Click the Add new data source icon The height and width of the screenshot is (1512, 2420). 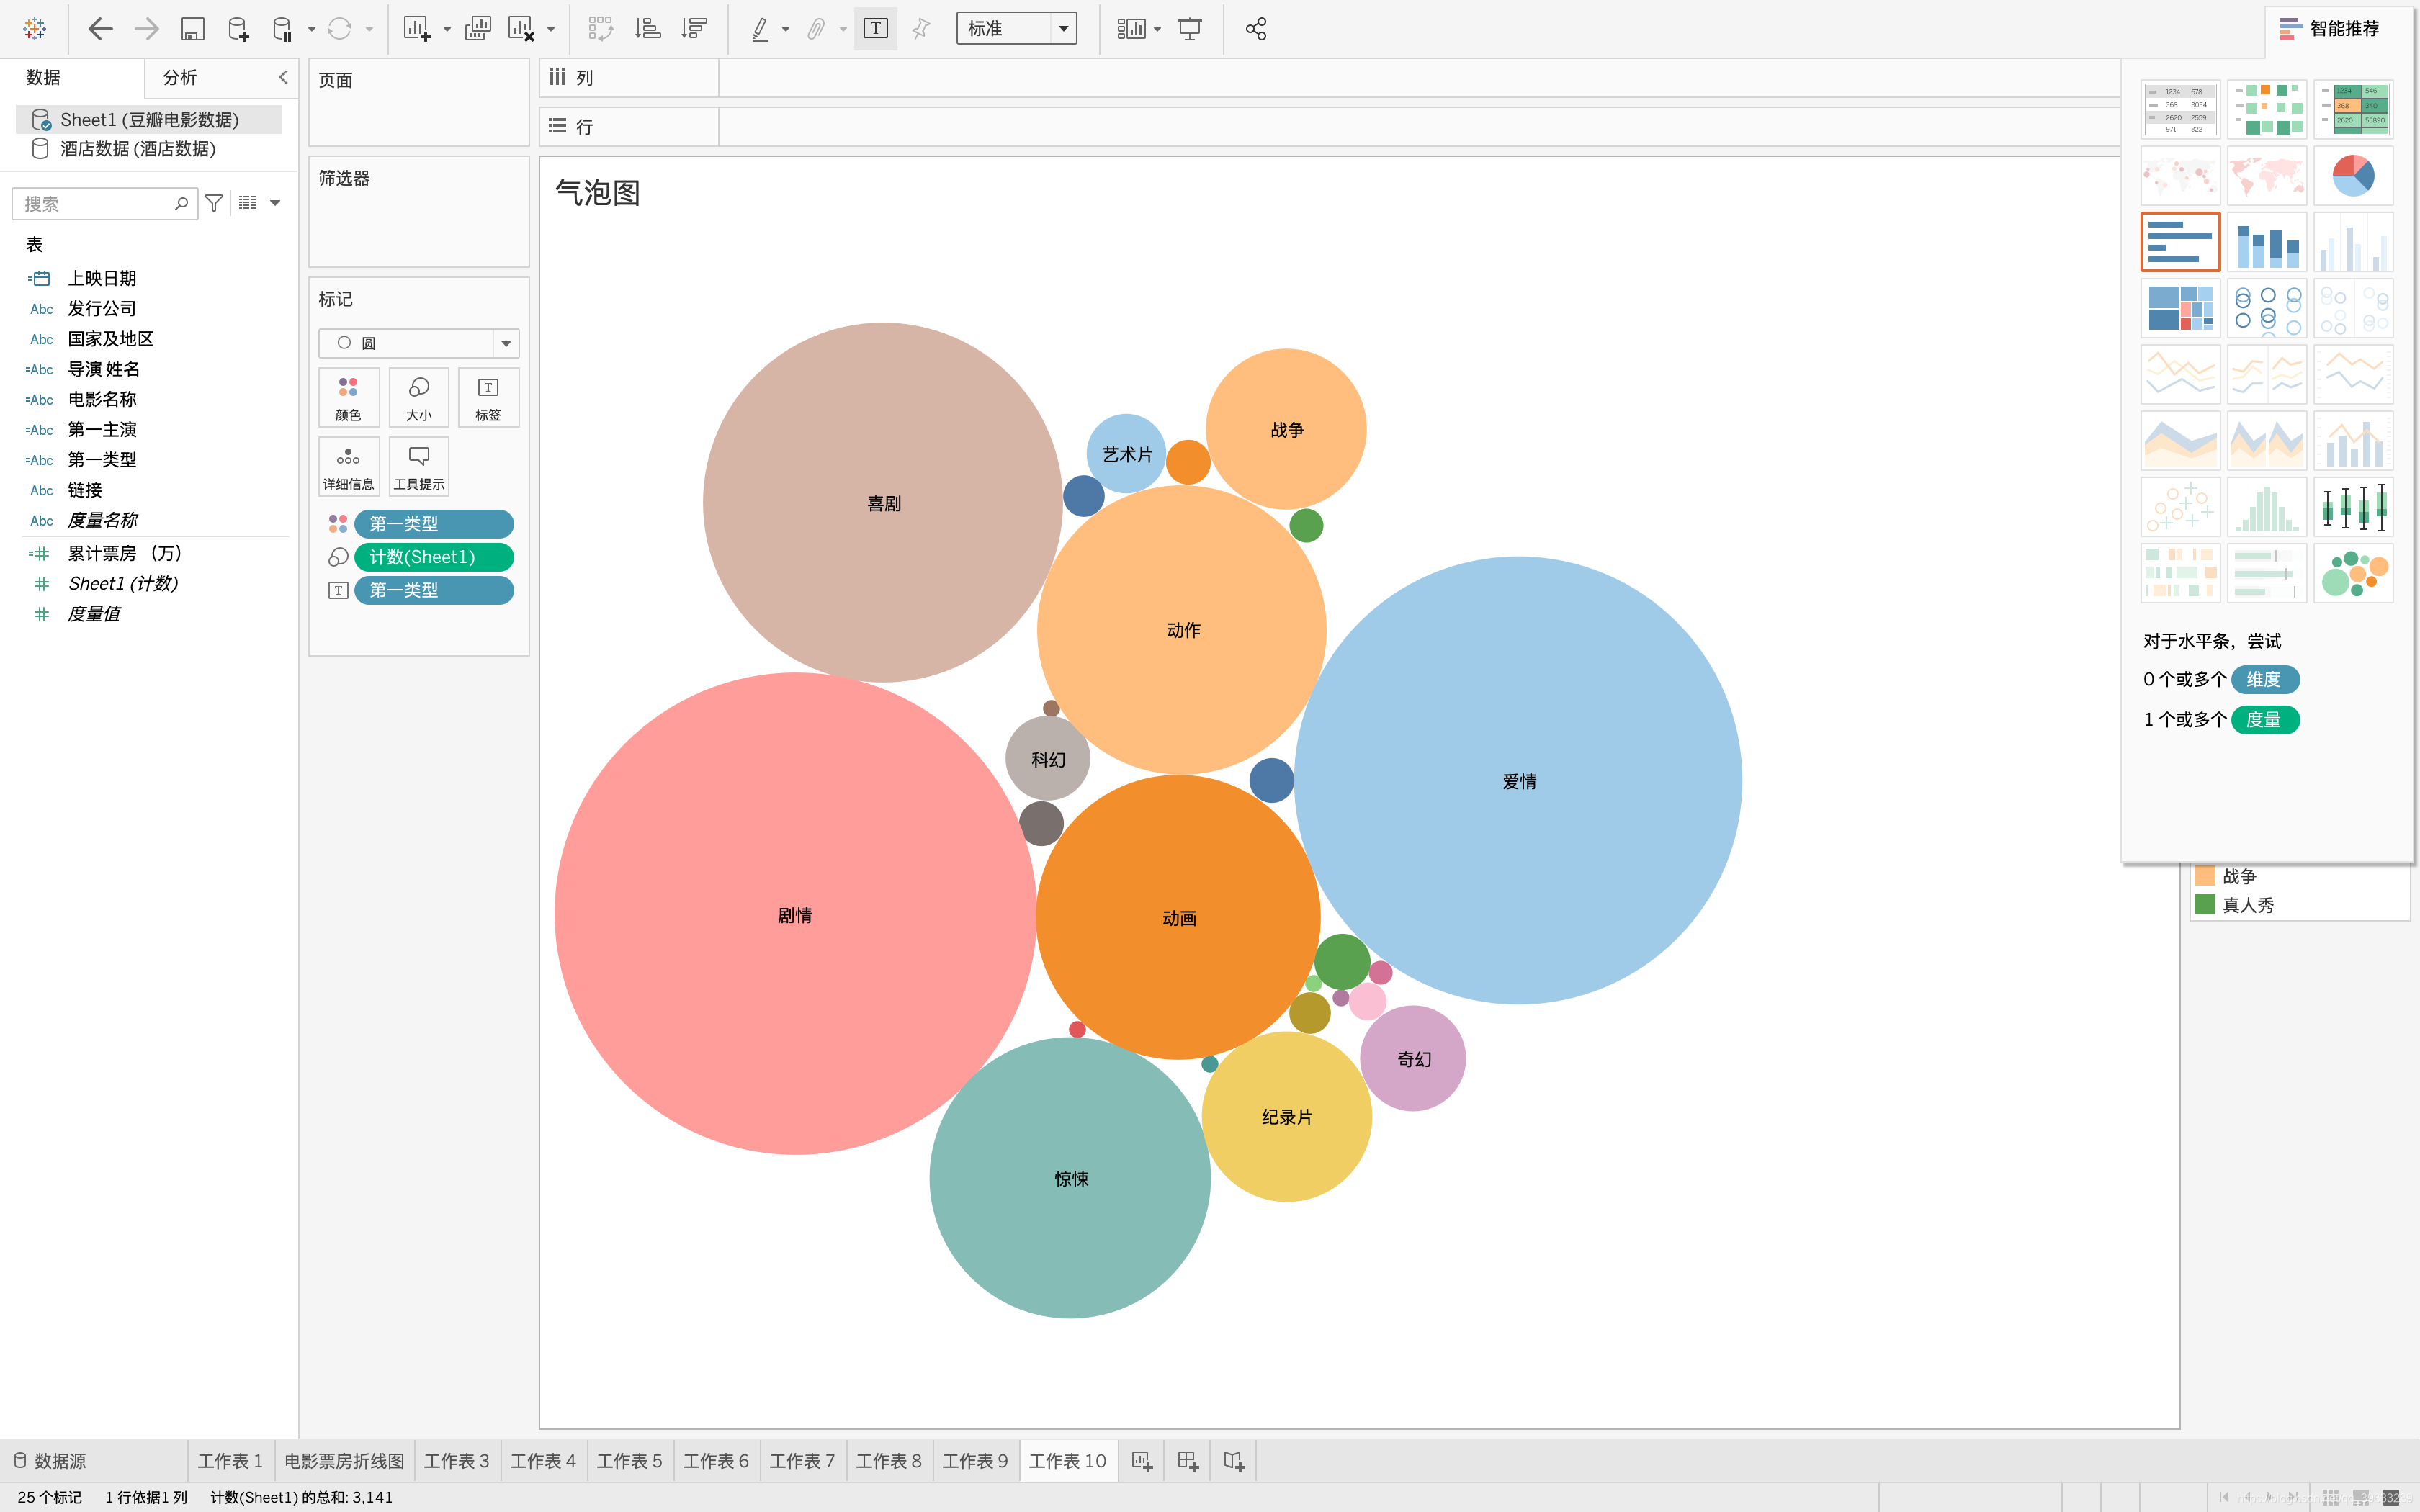pyautogui.click(x=238, y=29)
